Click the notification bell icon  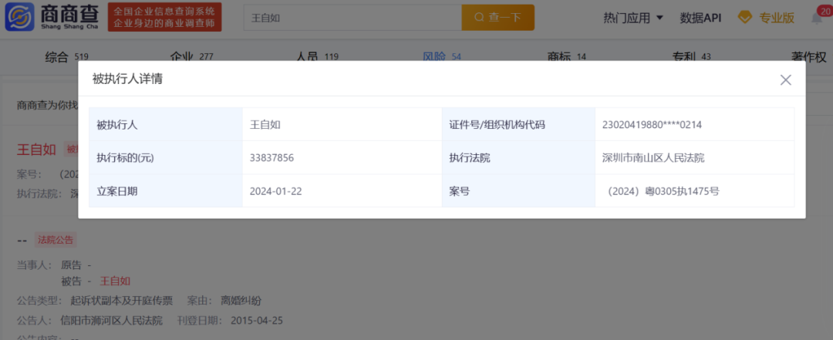817,18
